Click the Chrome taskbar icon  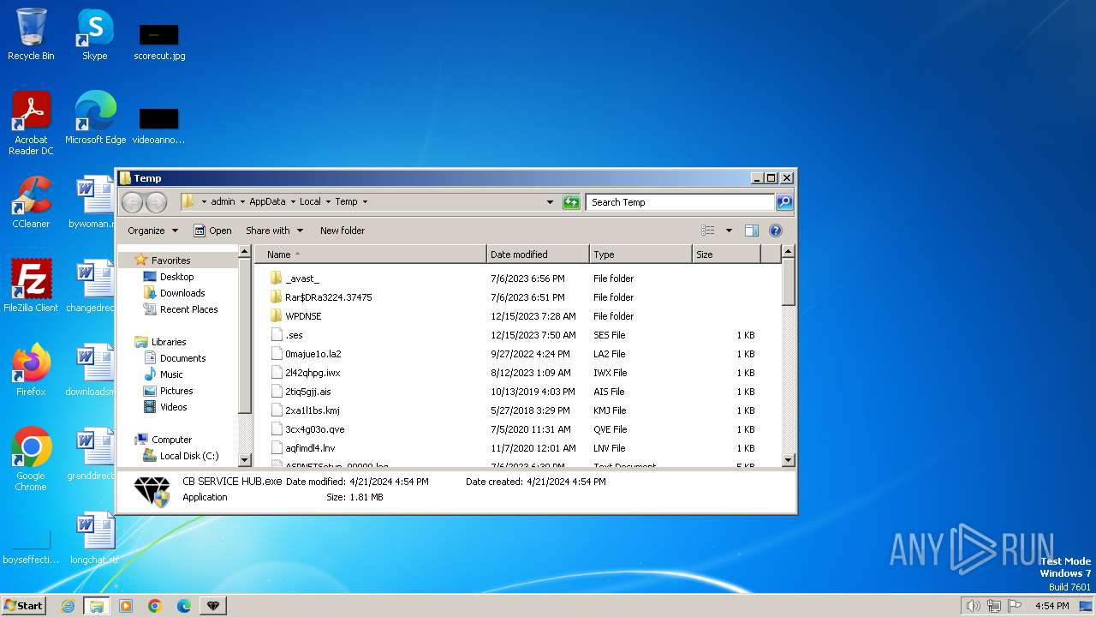coord(155,606)
